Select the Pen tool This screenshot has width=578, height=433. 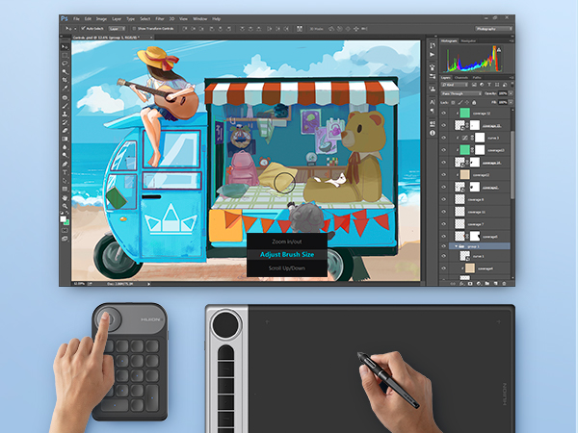click(65, 165)
